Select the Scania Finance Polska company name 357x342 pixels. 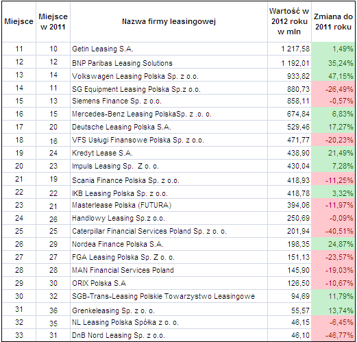click(x=125, y=180)
